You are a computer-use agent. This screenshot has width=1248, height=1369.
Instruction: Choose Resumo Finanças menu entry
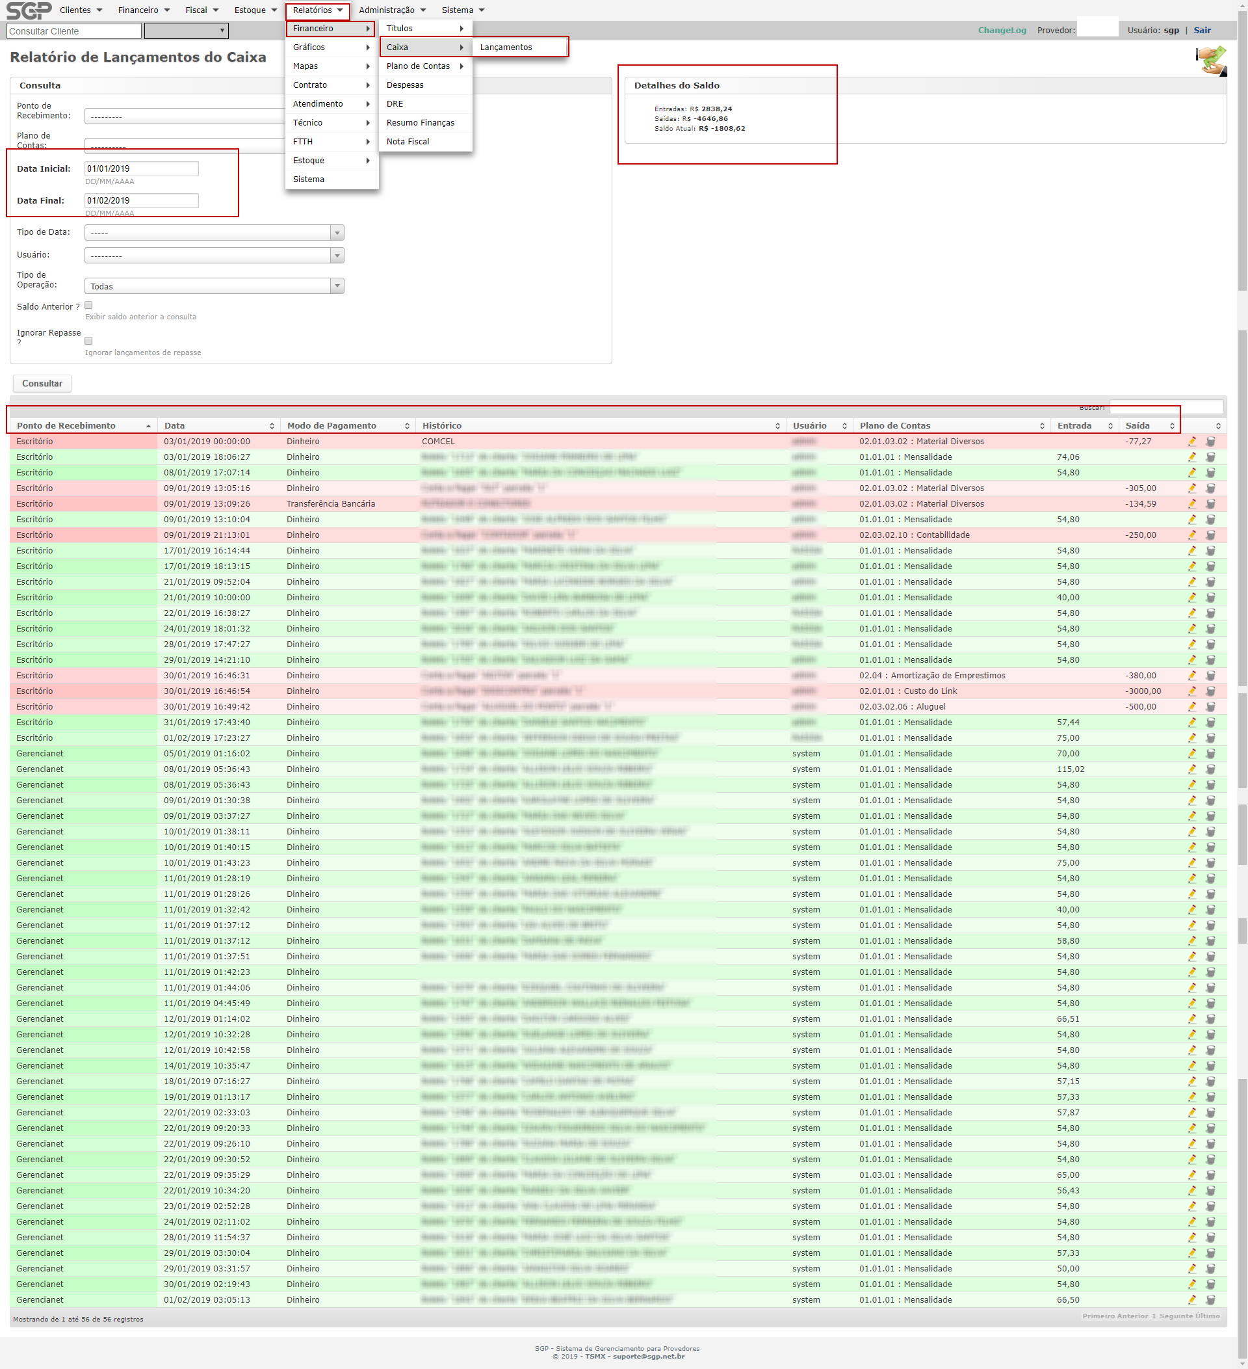(420, 123)
